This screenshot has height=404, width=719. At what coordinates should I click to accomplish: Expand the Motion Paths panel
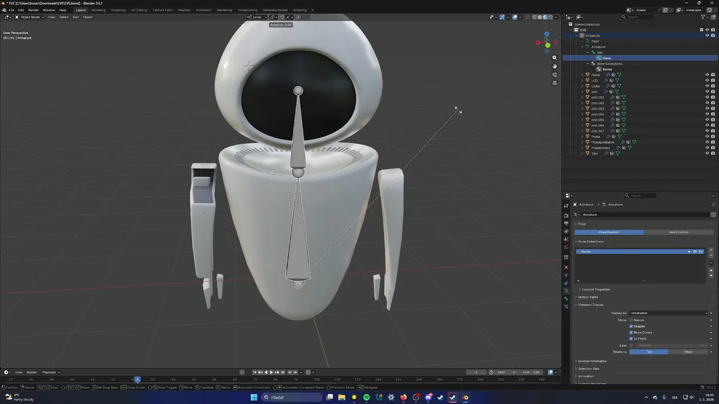[x=588, y=297]
